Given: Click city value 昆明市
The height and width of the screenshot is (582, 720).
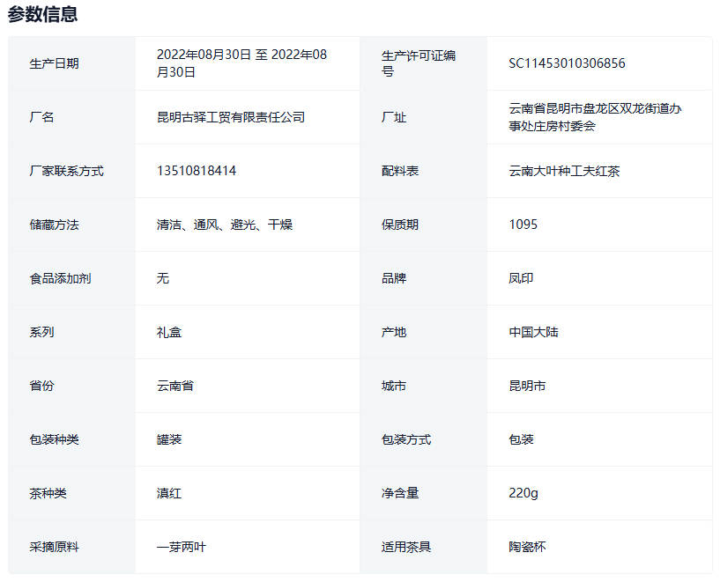Looking at the screenshot, I should pyautogui.click(x=527, y=386).
